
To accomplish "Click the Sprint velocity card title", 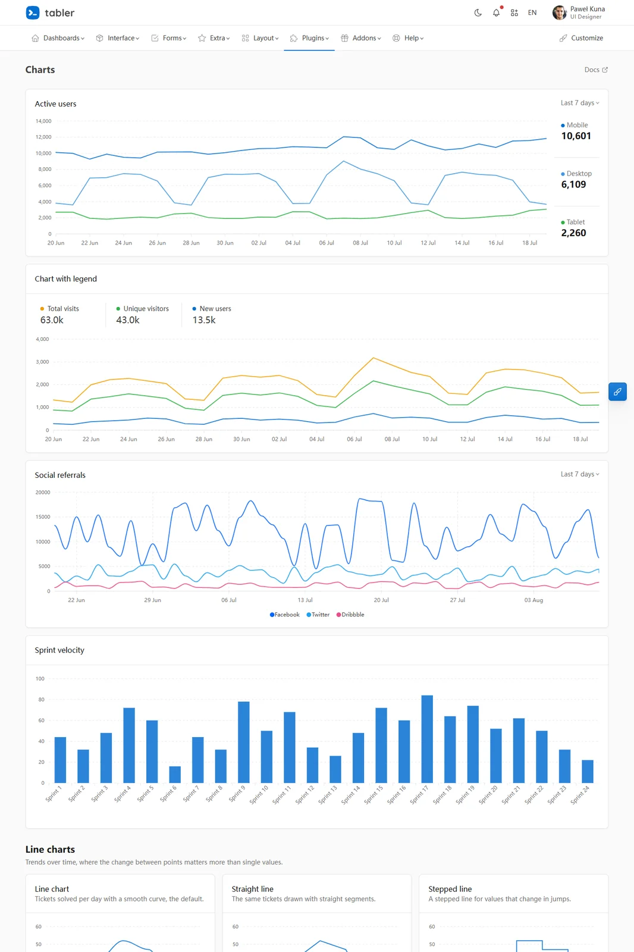I will pos(59,650).
